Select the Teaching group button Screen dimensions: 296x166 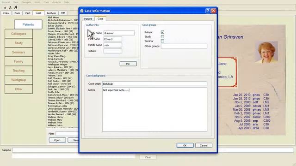coord(18,71)
